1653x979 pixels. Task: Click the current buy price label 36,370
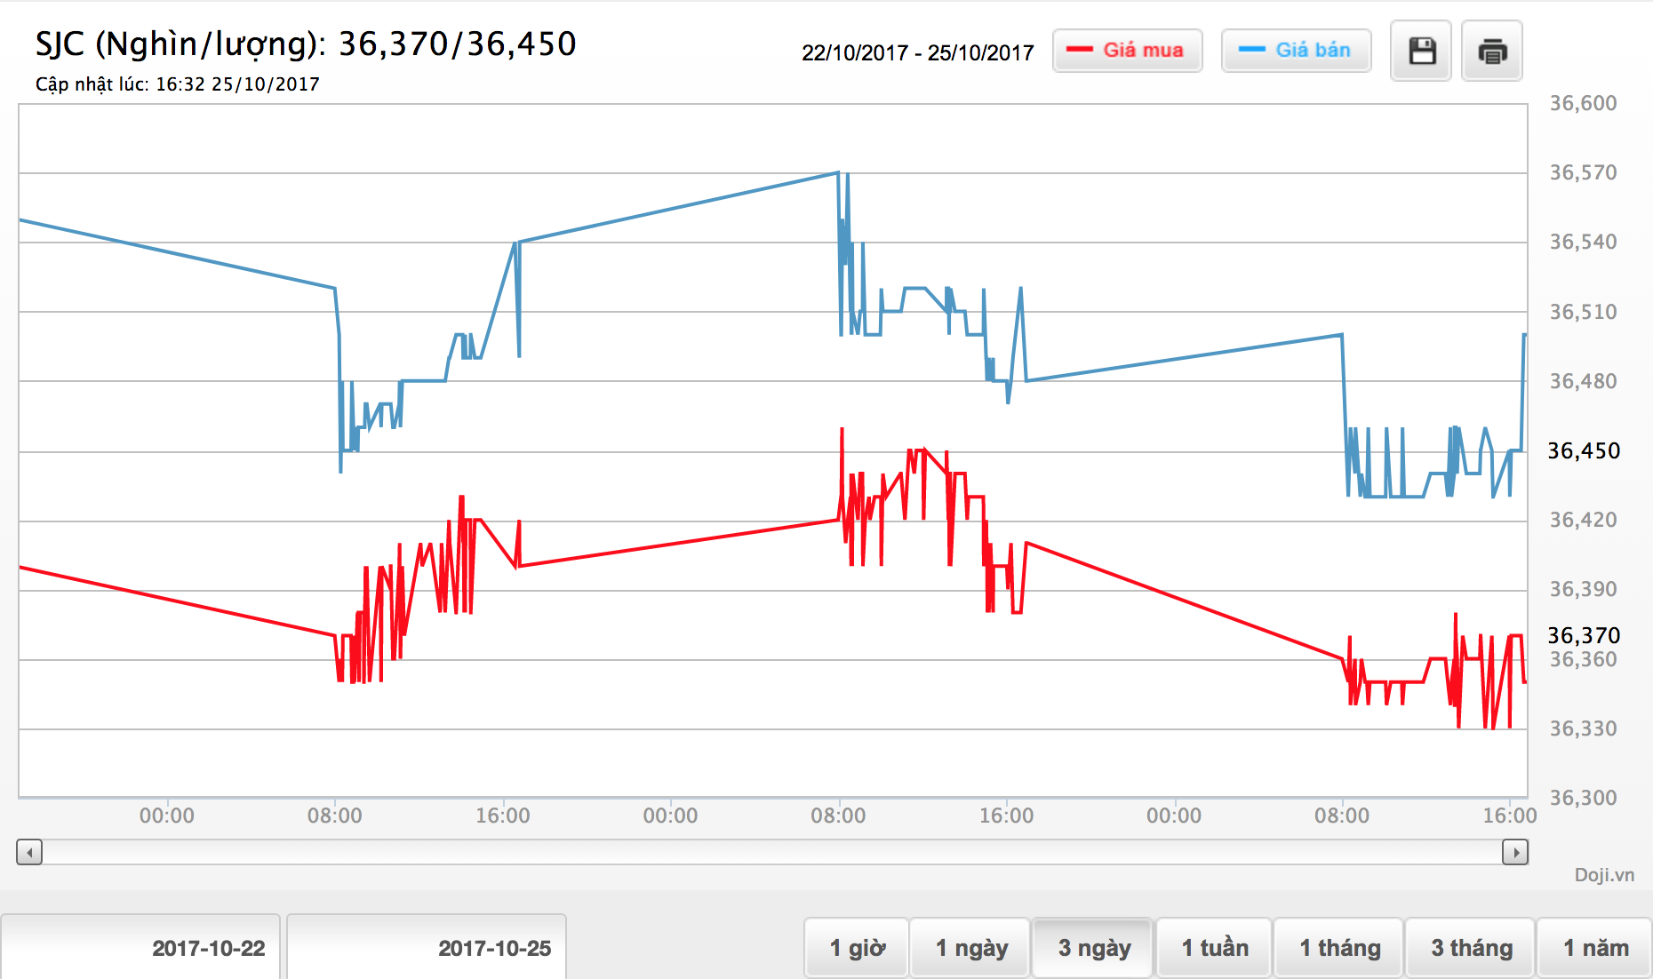(x=1584, y=635)
